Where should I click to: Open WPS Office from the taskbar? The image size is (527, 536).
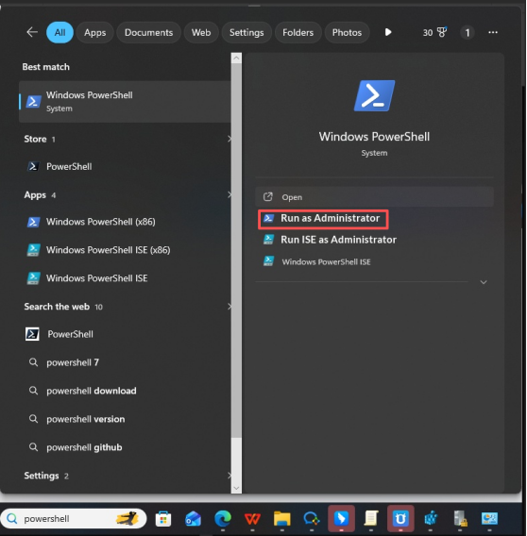pos(252,519)
